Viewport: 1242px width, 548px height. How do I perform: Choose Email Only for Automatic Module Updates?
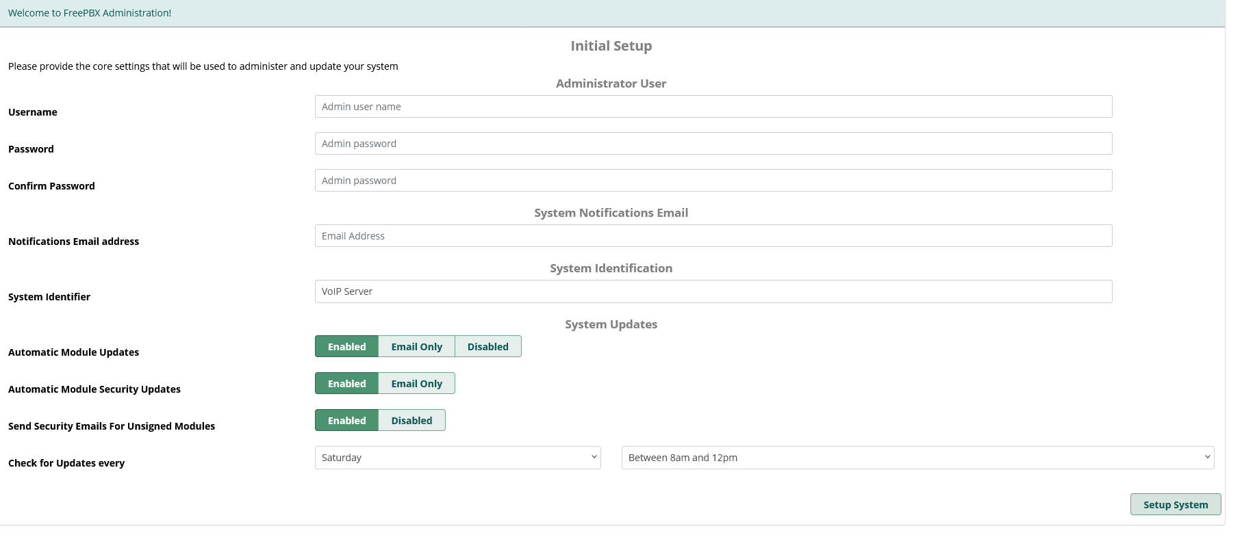click(416, 347)
